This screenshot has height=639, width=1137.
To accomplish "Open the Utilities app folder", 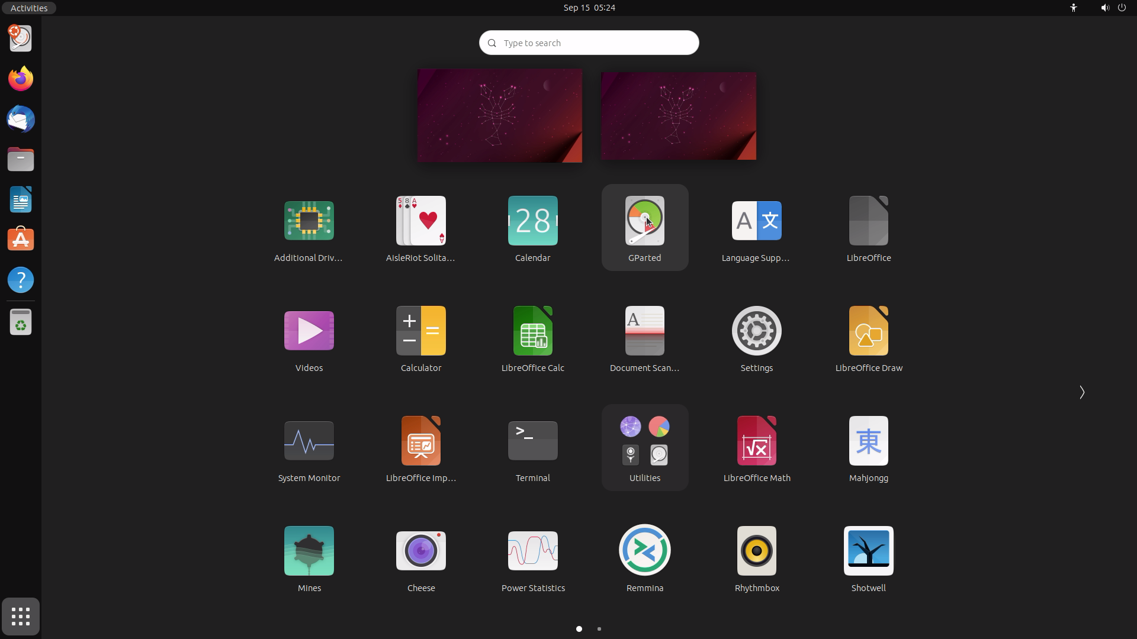I will (x=645, y=448).
